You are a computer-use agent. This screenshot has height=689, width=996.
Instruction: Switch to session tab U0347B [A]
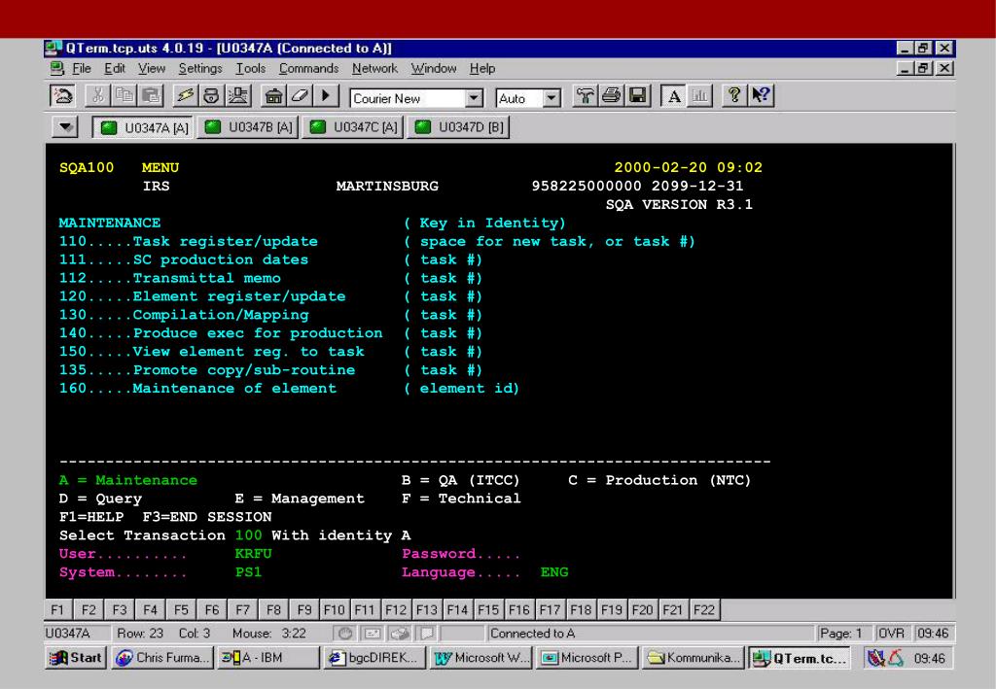(x=248, y=127)
